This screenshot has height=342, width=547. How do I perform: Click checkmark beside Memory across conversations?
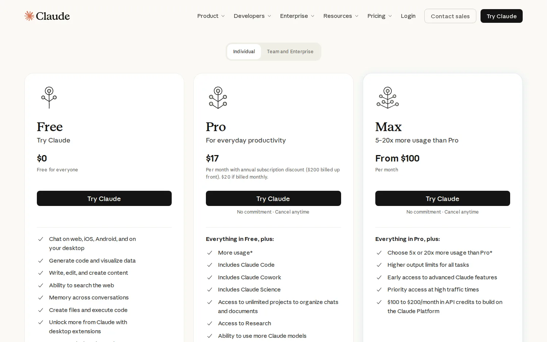41,298
